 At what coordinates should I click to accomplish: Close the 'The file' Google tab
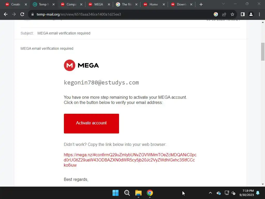pyautogui.click(x=136, y=5)
